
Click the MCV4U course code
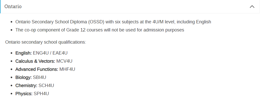coord(64,61)
